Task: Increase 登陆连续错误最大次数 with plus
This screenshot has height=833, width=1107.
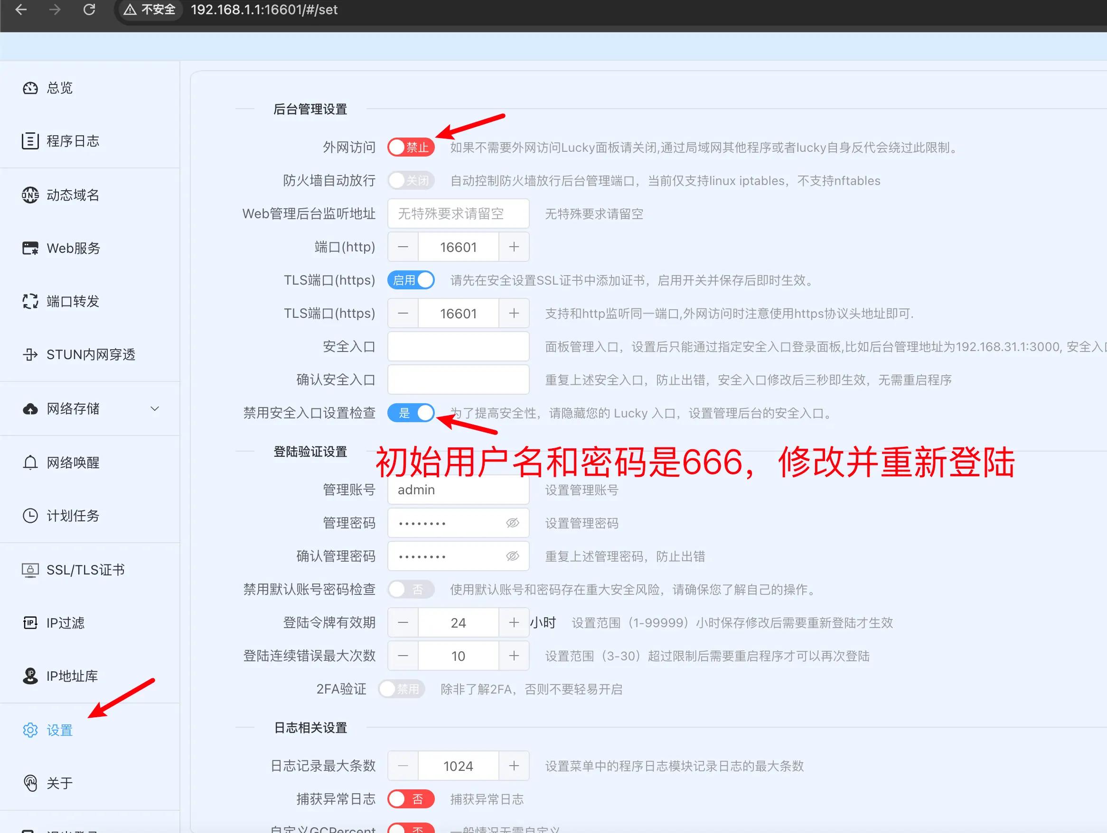Action: pyautogui.click(x=514, y=656)
